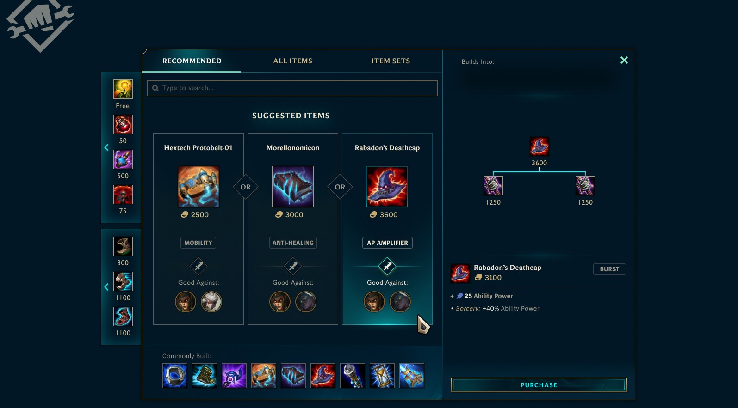Select the blue ring item in Commonly Built
This screenshot has height=408, width=738.
click(175, 375)
